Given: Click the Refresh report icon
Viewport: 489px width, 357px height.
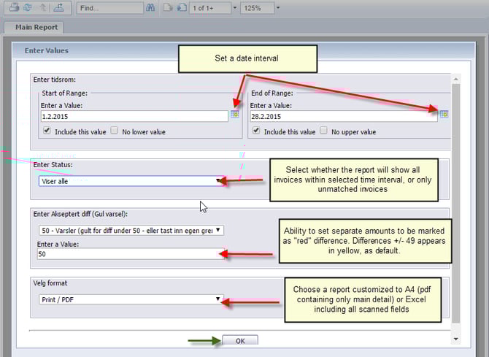Looking at the screenshot, I should coord(28,7).
